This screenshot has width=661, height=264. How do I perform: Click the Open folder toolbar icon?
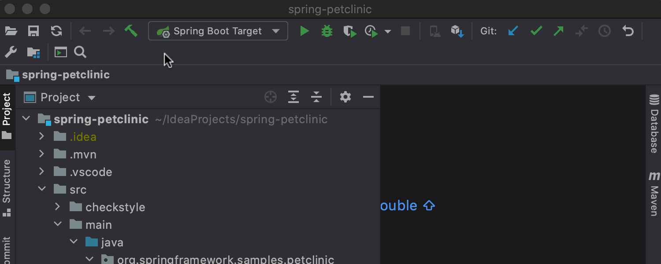point(11,31)
